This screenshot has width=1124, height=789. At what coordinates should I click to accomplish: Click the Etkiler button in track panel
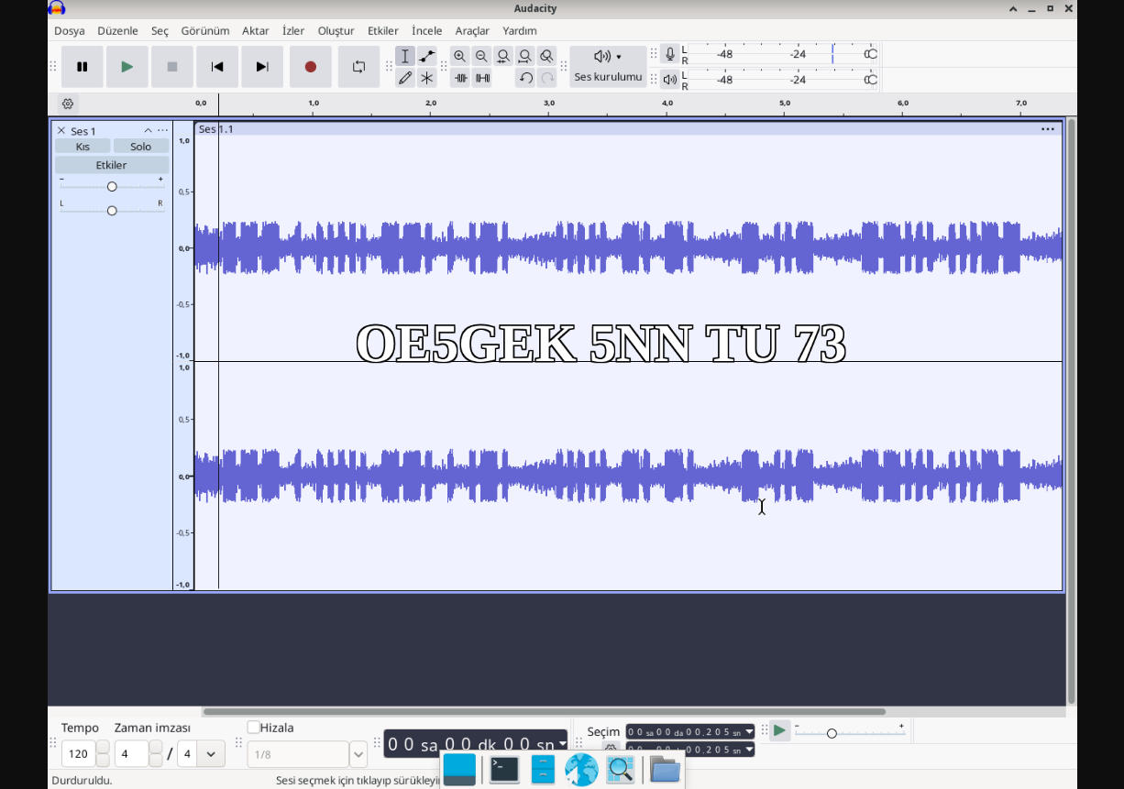click(112, 165)
